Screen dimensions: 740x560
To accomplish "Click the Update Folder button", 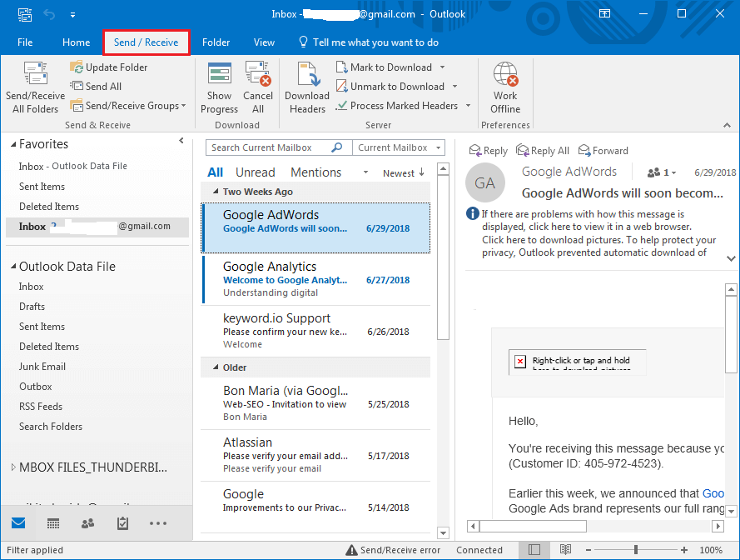I will [109, 67].
